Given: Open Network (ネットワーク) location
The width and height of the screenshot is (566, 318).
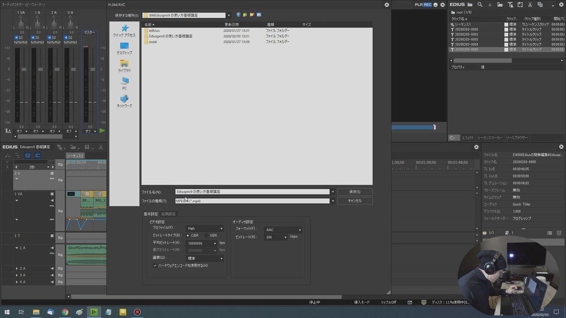Looking at the screenshot, I should 125,101.
